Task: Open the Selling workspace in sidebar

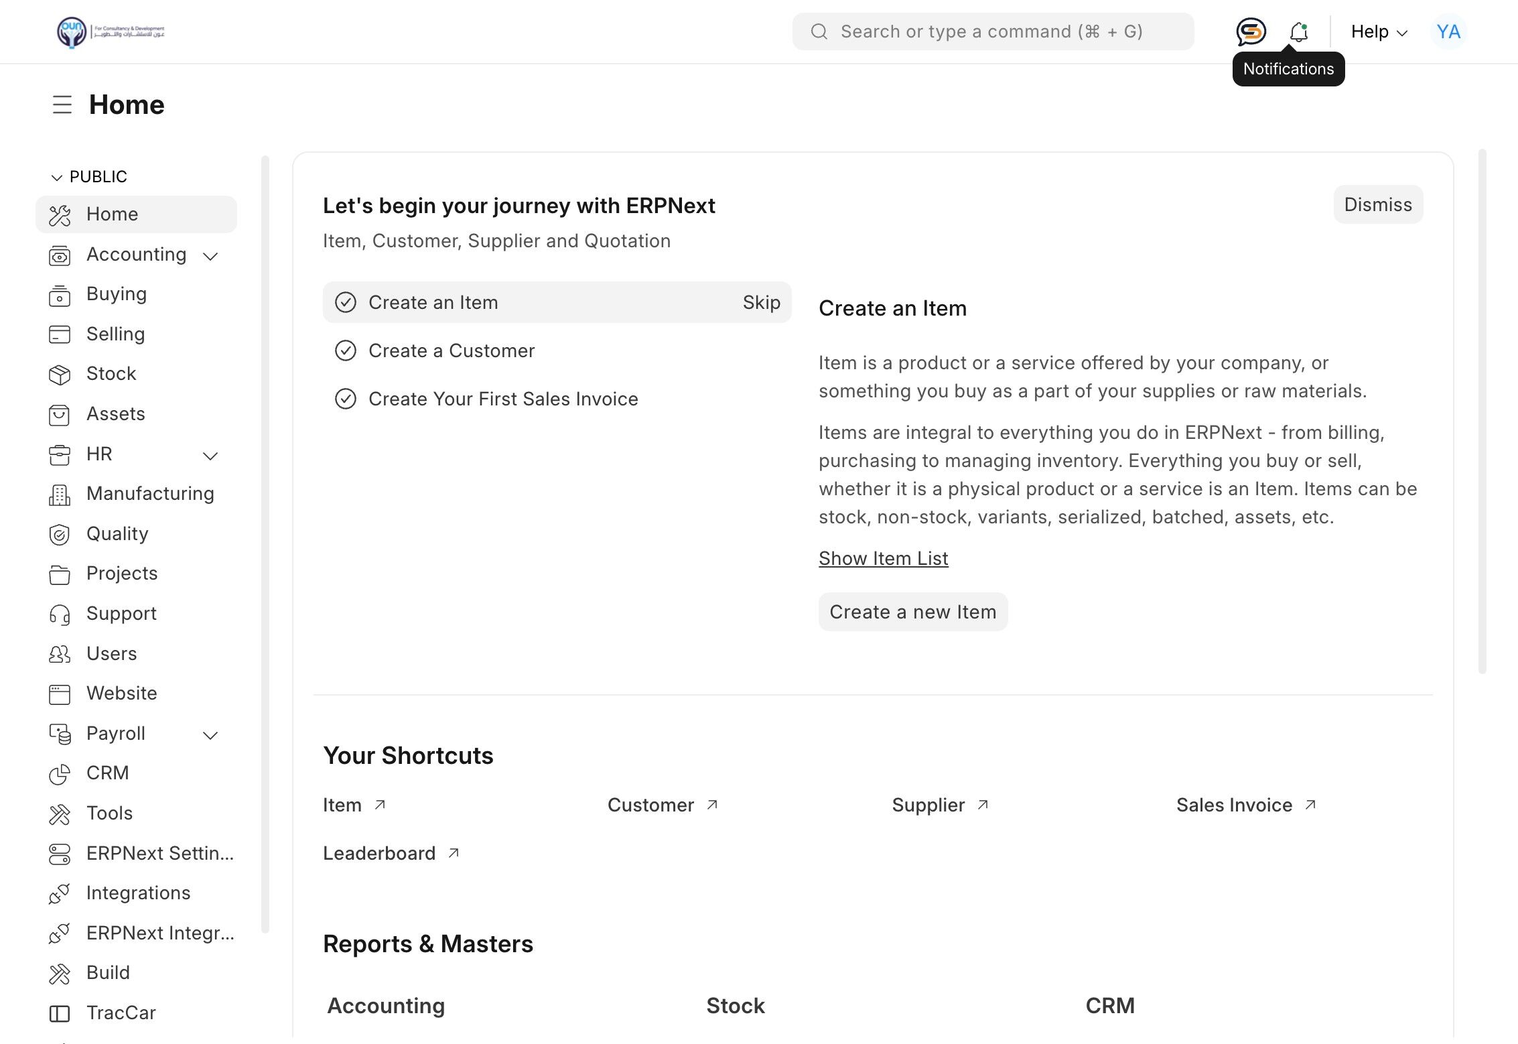Action: 115,334
